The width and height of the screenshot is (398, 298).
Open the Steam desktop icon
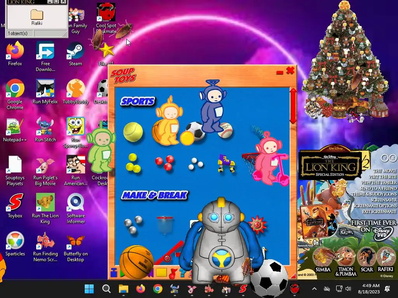[75, 54]
